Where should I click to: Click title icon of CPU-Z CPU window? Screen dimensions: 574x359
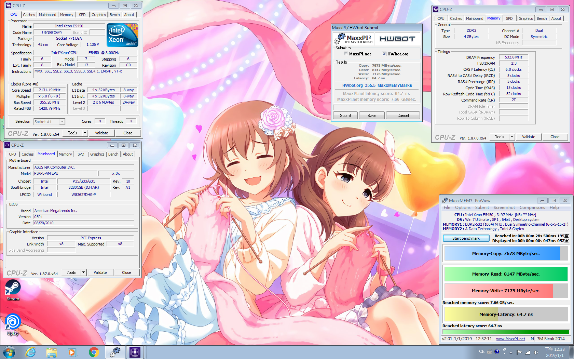click(9, 5)
